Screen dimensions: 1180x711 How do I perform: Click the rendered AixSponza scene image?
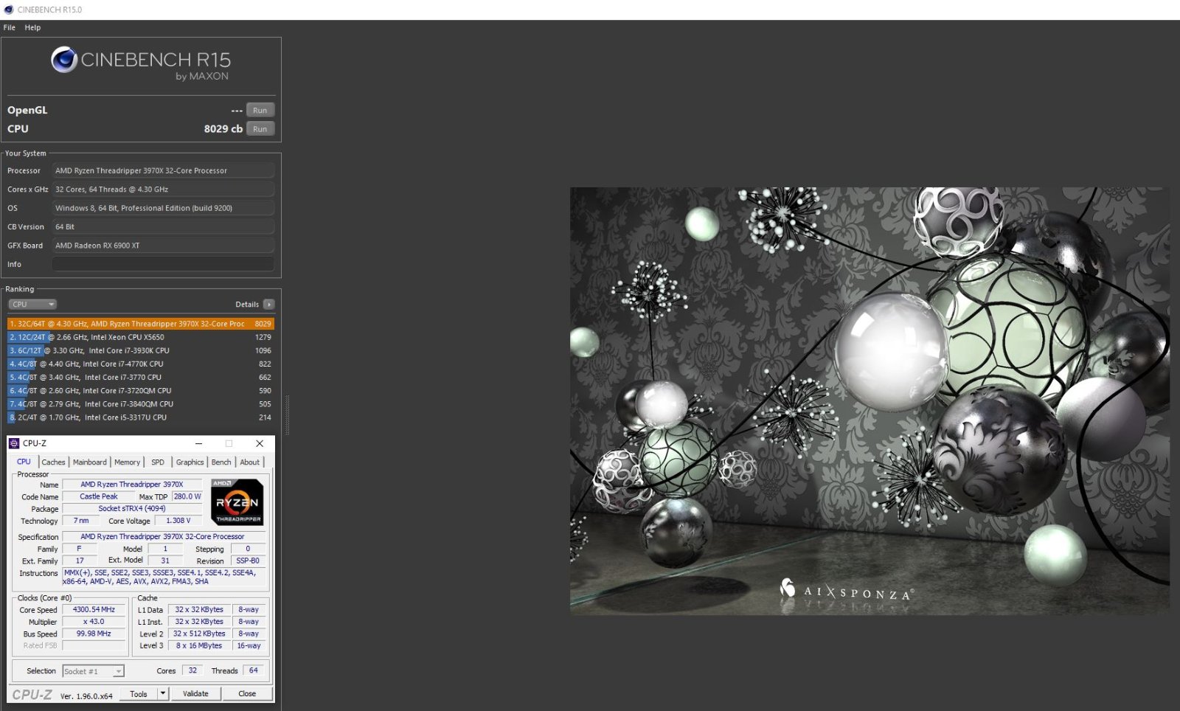coord(870,400)
